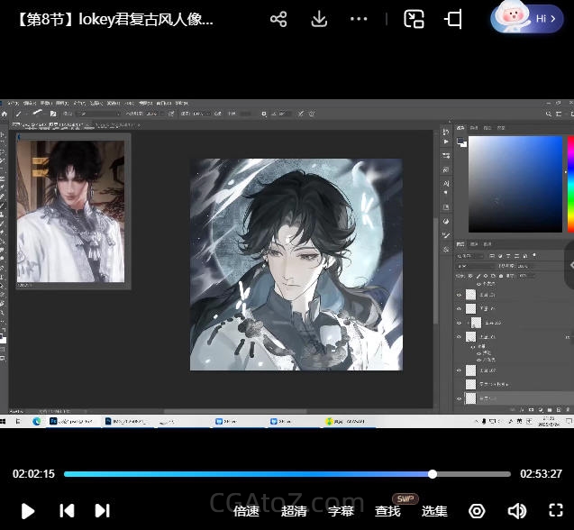574x530 pixels.
Task: Click the 查找 search button
Action: [388, 511]
